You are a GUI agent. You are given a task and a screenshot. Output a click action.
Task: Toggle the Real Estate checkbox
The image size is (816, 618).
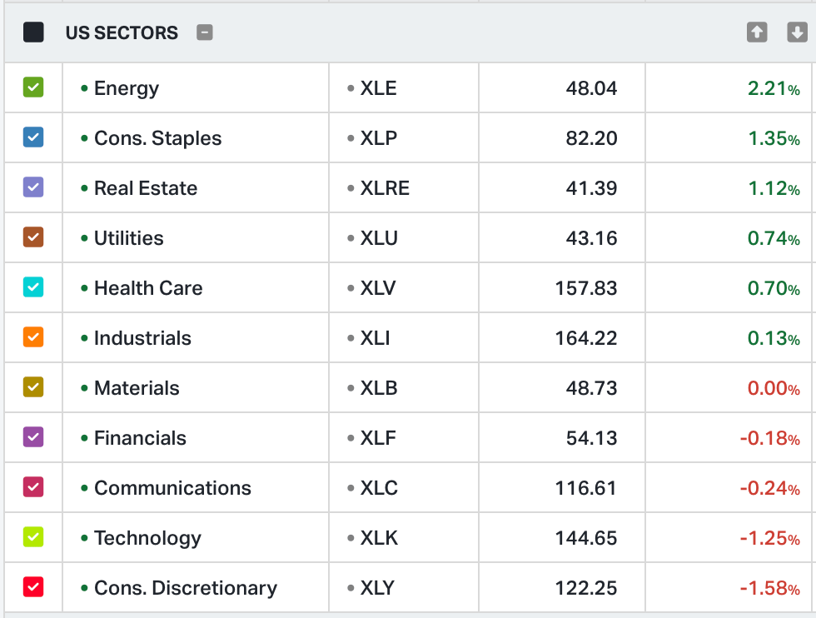(x=33, y=187)
